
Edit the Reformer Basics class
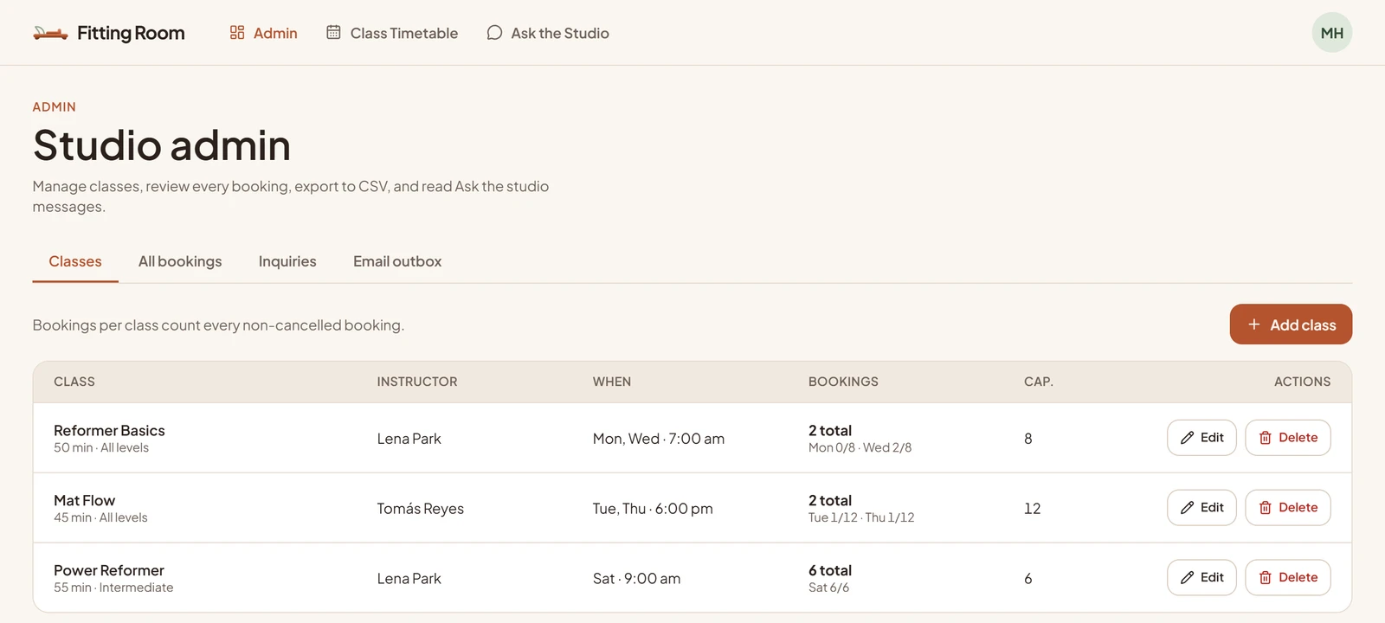tap(1201, 438)
